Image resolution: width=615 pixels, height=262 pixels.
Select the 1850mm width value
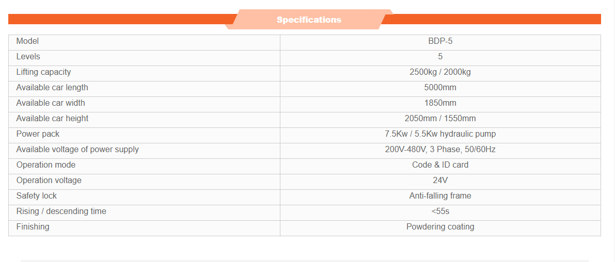[x=440, y=103]
